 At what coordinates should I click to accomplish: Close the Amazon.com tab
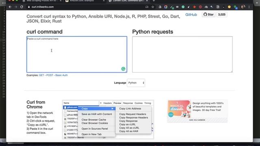coord(104,1)
